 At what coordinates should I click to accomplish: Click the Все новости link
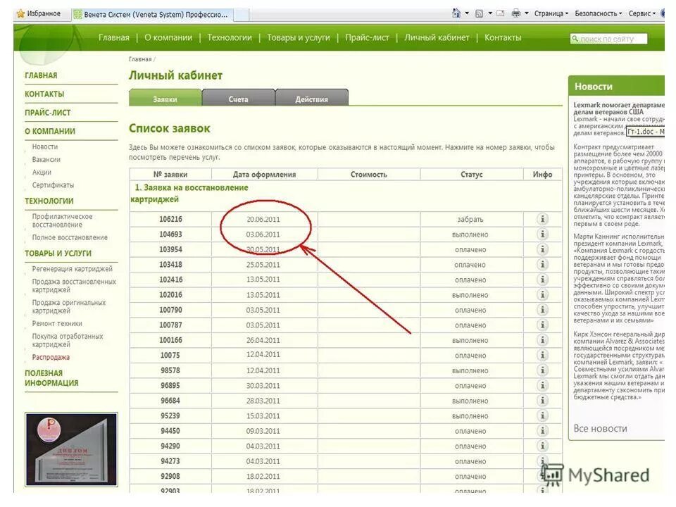(x=600, y=428)
